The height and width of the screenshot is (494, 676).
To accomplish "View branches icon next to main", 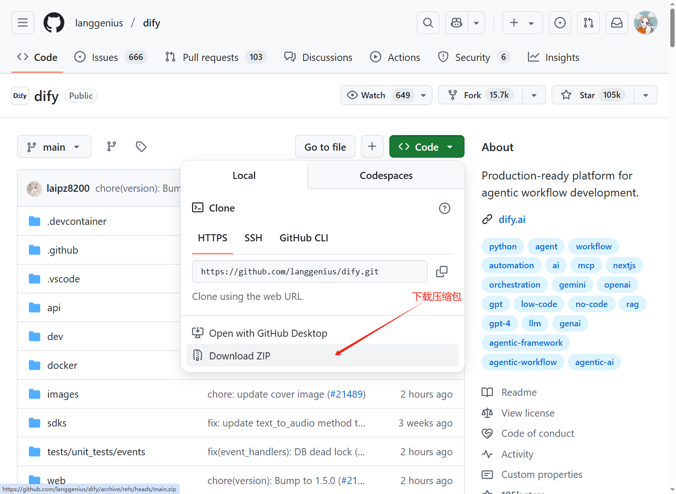I will pos(112,146).
